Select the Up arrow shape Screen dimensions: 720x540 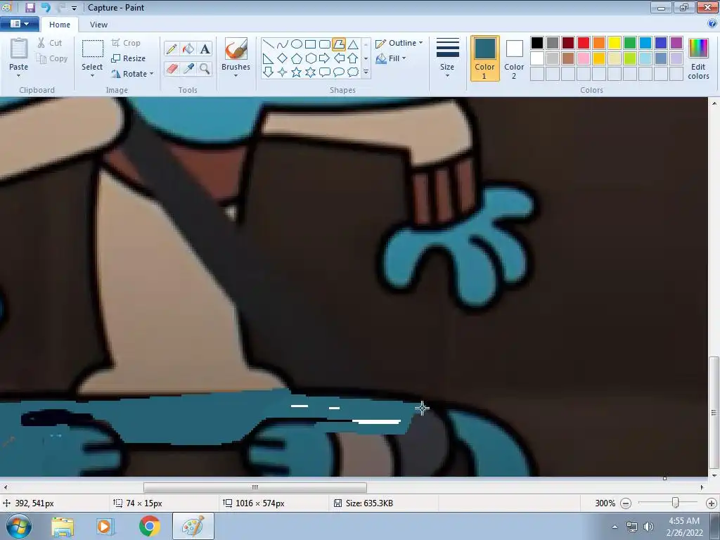click(353, 58)
